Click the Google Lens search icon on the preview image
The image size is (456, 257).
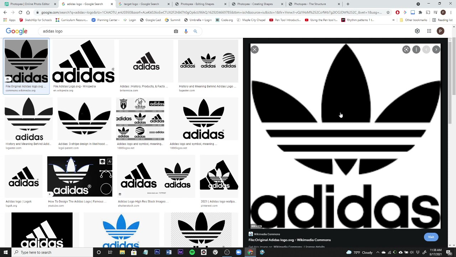point(406,50)
